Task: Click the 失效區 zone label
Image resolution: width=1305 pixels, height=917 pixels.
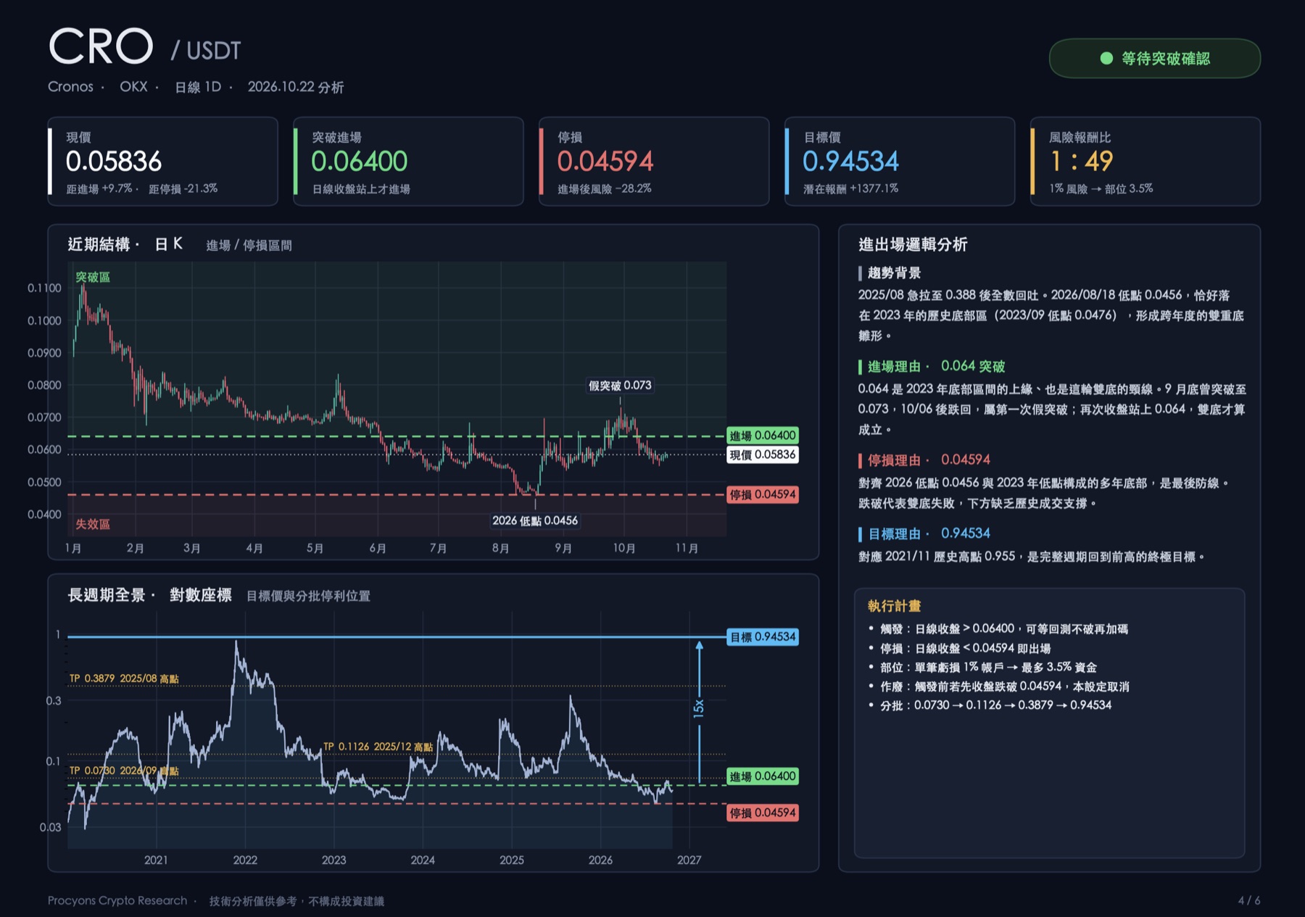Action: coord(93,524)
